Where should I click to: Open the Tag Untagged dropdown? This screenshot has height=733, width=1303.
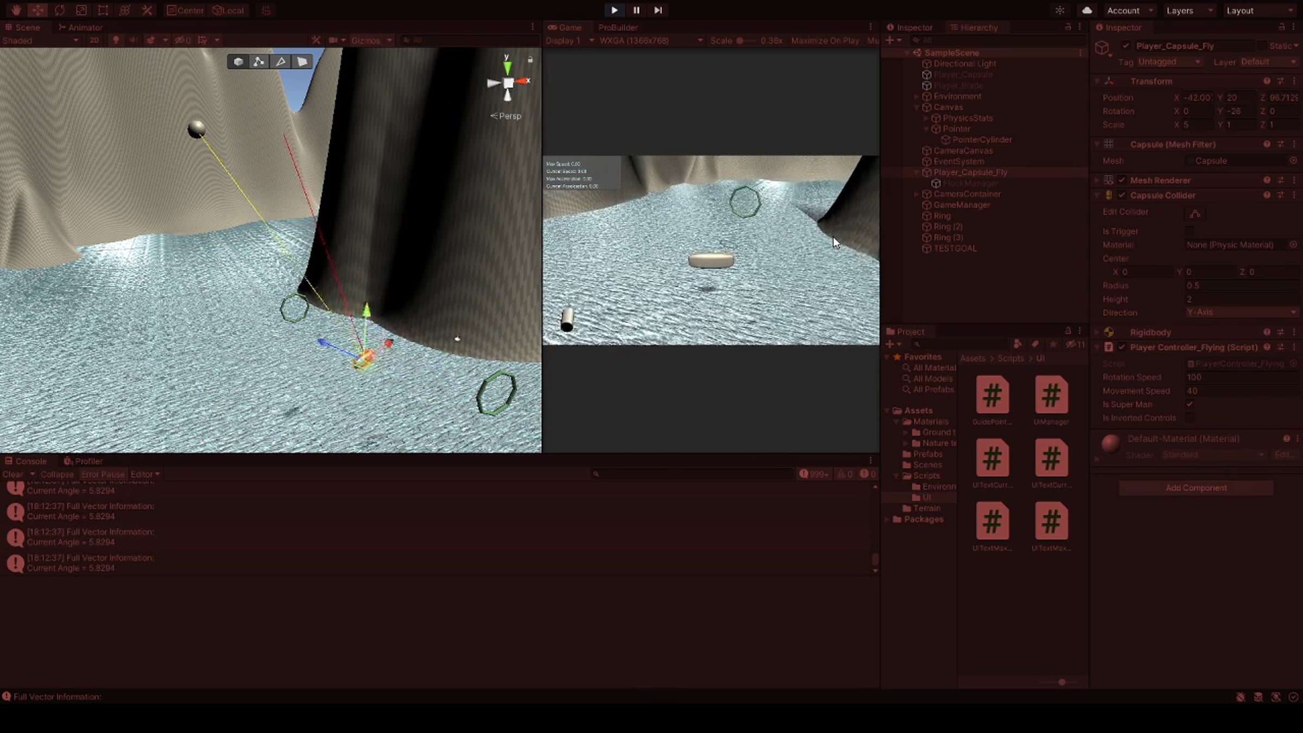click(x=1169, y=62)
